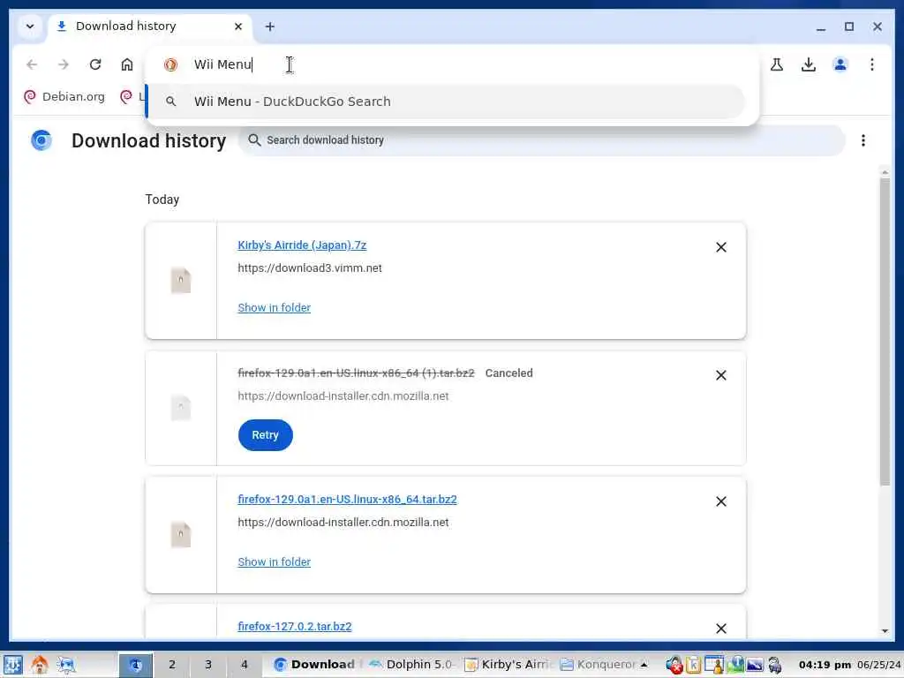Click the Chromium logo beside Download history
The image size is (904, 678).
click(x=41, y=140)
